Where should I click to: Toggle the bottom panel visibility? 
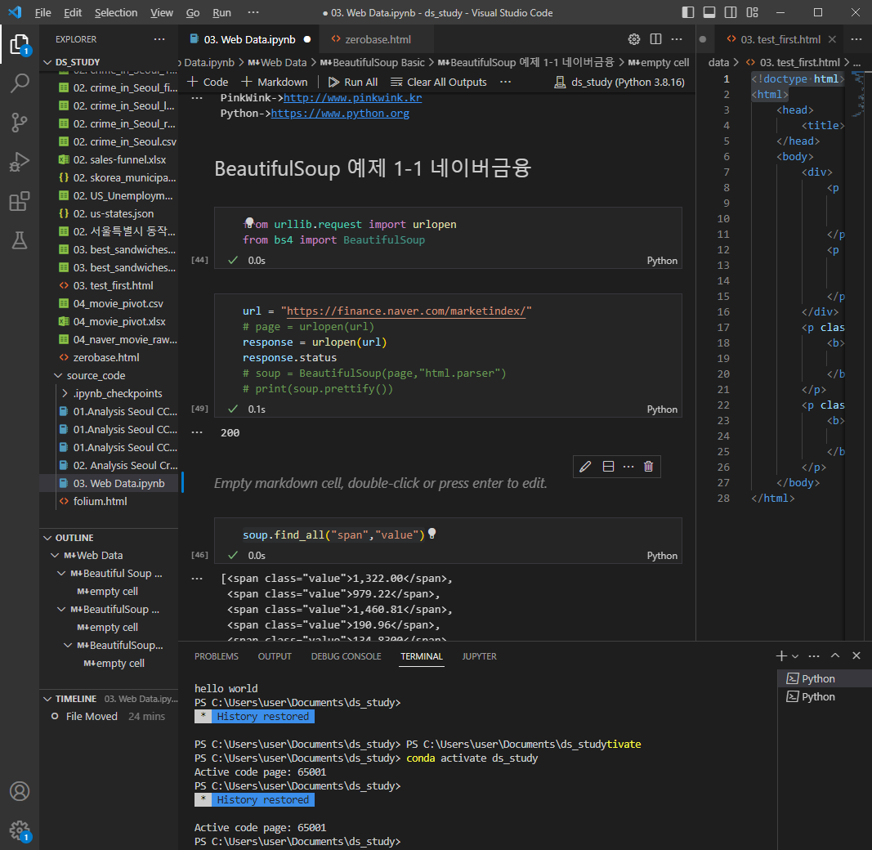[709, 12]
